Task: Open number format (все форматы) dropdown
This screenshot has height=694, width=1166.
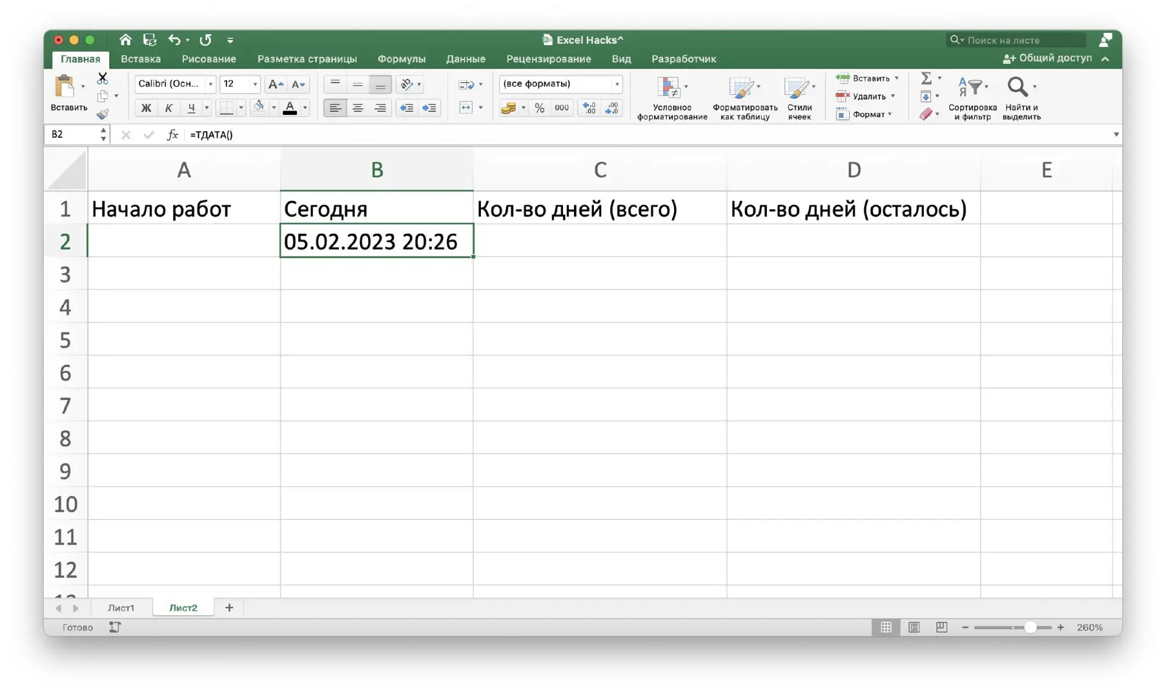Action: coord(616,84)
